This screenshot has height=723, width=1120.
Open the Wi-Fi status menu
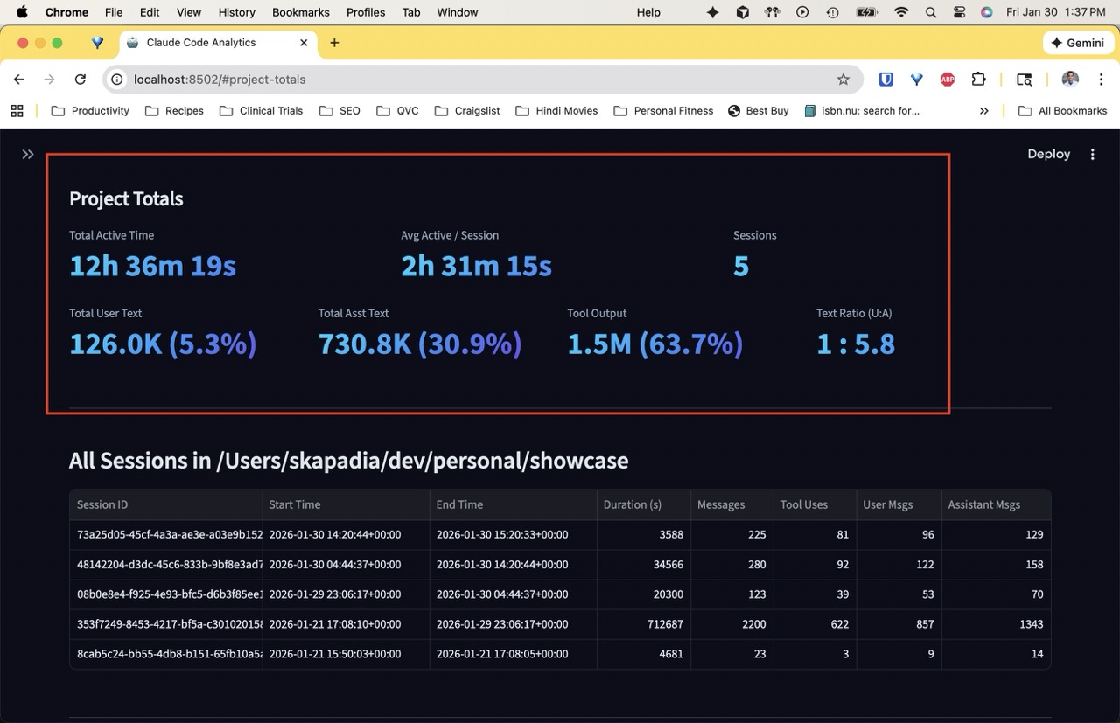pyautogui.click(x=900, y=12)
